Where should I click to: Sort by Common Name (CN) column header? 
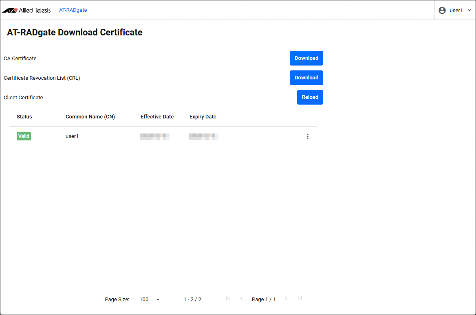pyautogui.click(x=90, y=117)
